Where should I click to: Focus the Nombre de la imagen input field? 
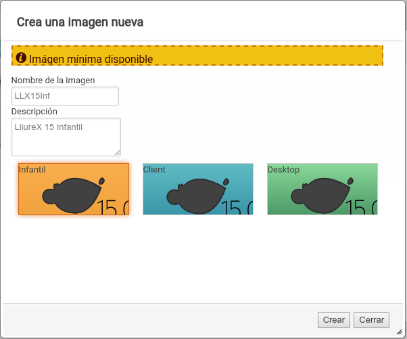(x=65, y=96)
